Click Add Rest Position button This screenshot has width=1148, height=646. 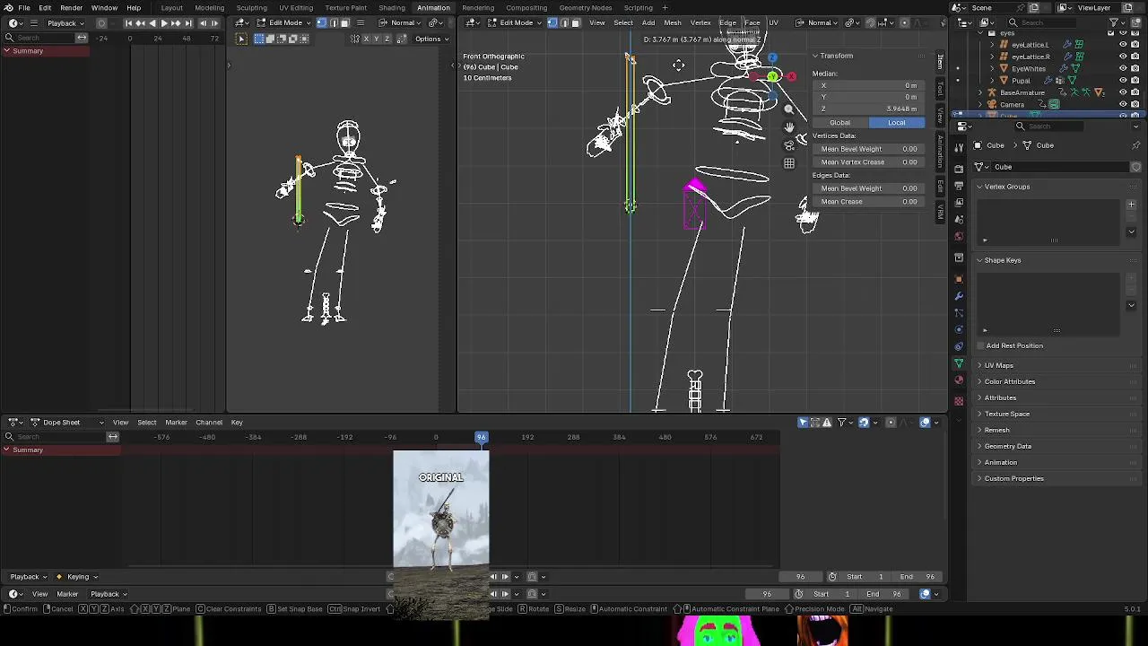click(1014, 345)
